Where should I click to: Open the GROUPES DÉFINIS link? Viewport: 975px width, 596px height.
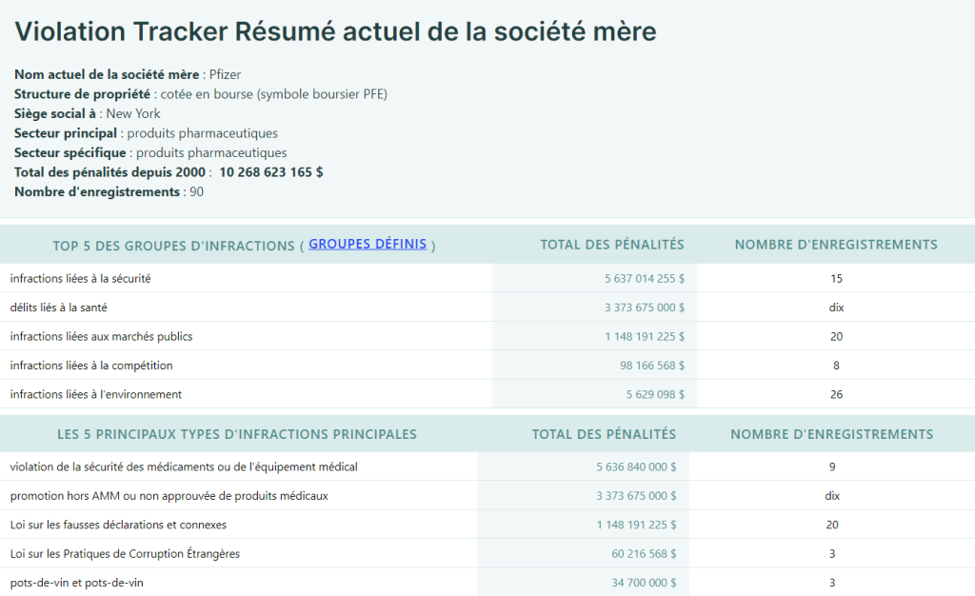[368, 244]
